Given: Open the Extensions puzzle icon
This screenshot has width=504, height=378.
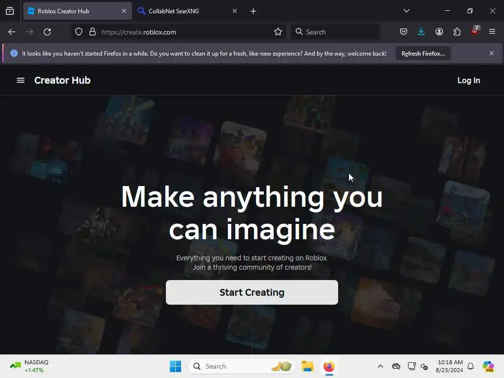Looking at the screenshot, I should (457, 32).
